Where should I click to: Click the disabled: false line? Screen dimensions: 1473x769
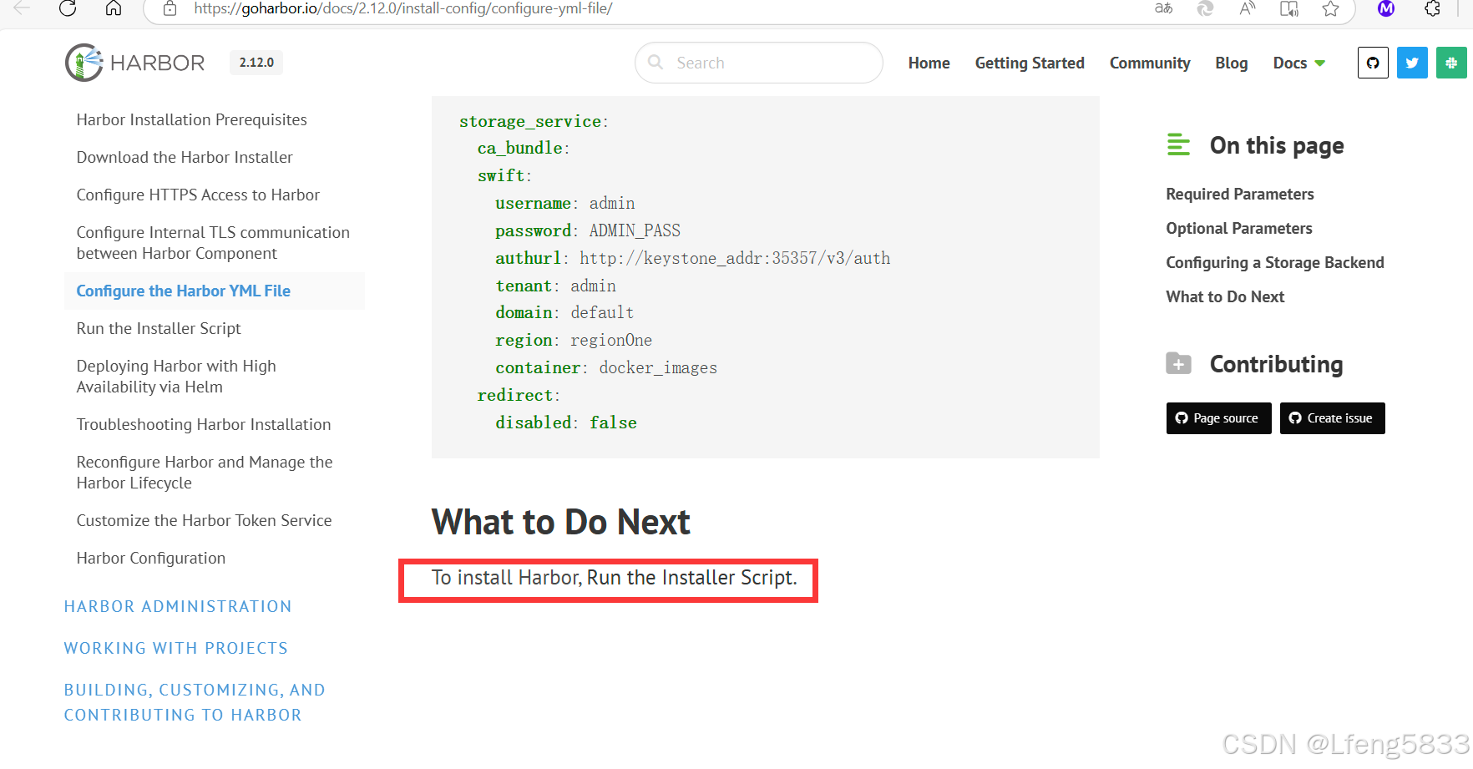click(566, 422)
